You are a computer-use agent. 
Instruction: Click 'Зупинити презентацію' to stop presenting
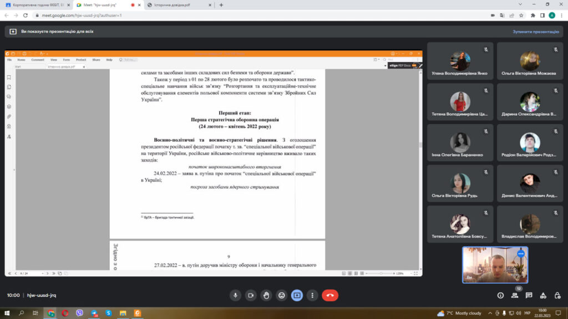click(x=536, y=32)
